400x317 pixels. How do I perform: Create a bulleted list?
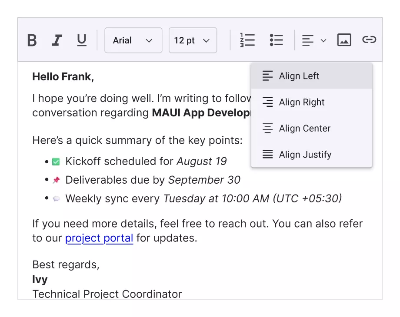tap(277, 40)
